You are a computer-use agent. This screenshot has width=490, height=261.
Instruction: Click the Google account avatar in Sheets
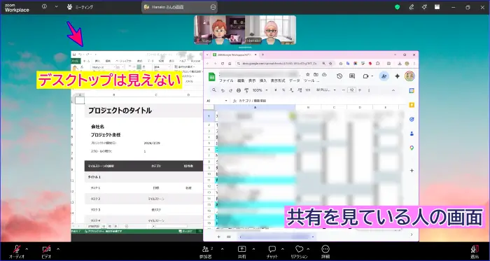(x=409, y=76)
